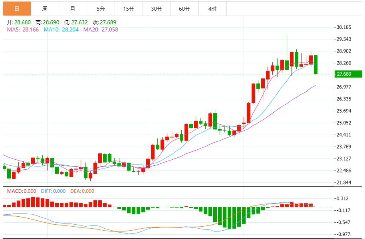The image size is (365, 239).
Task: Click the DIFF:0.000 label
Action: pos(53,191)
